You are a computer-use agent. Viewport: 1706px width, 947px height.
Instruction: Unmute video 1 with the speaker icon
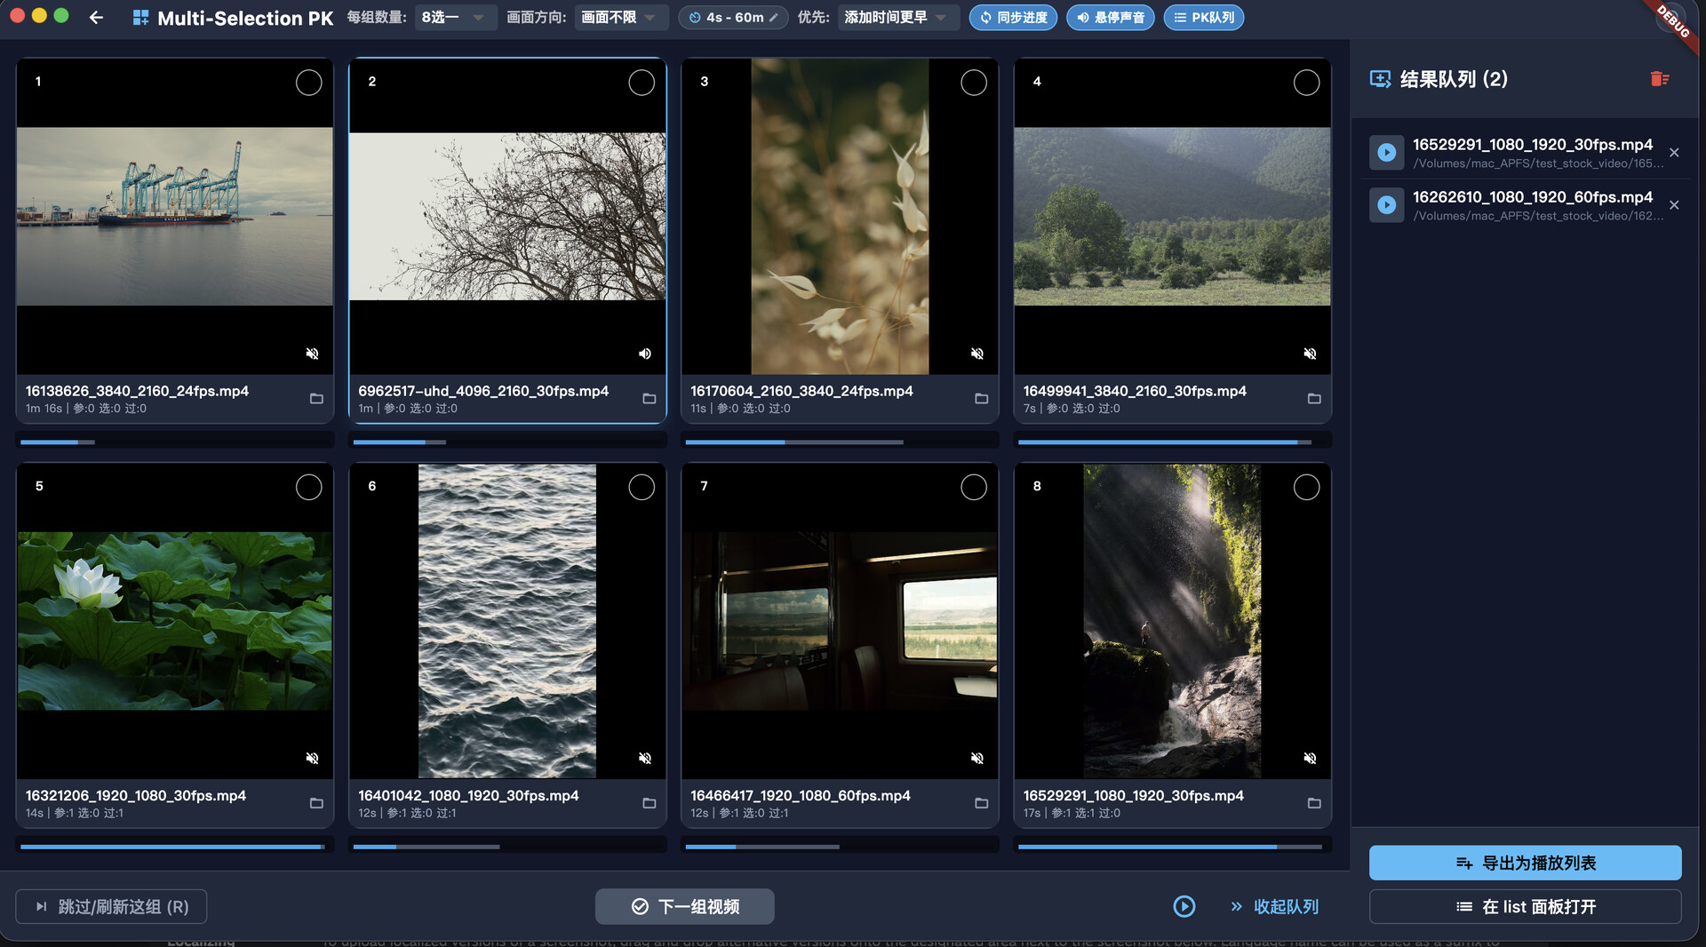312,354
